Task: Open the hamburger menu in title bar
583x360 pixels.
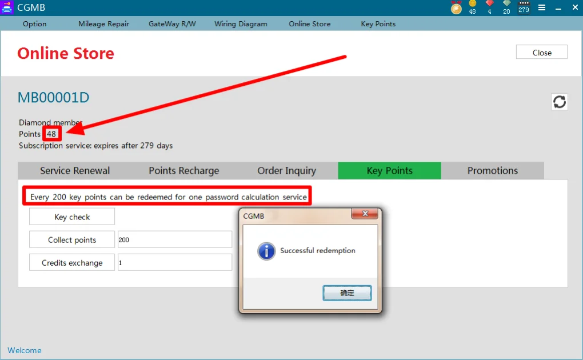Action: [542, 7]
